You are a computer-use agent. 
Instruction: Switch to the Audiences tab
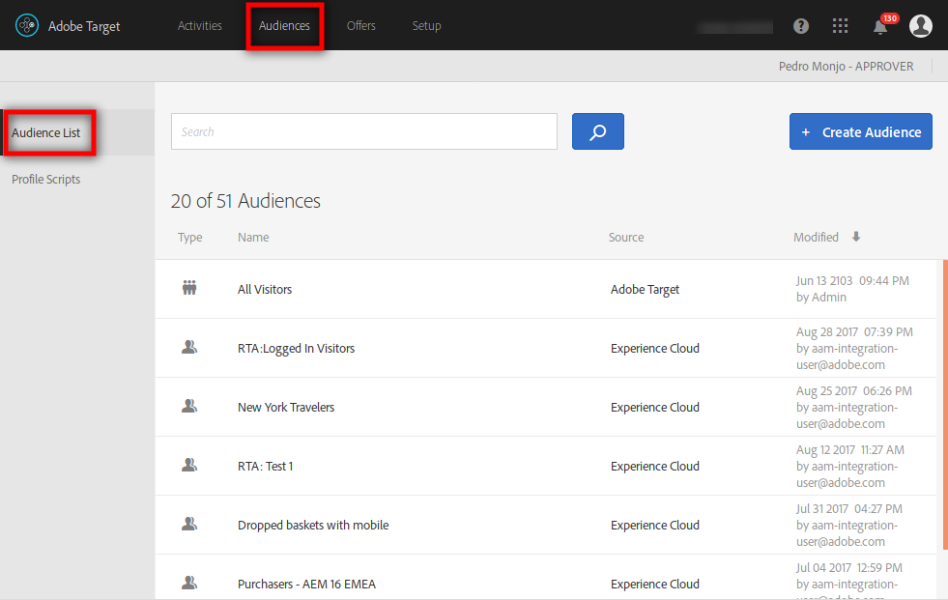(x=284, y=26)
